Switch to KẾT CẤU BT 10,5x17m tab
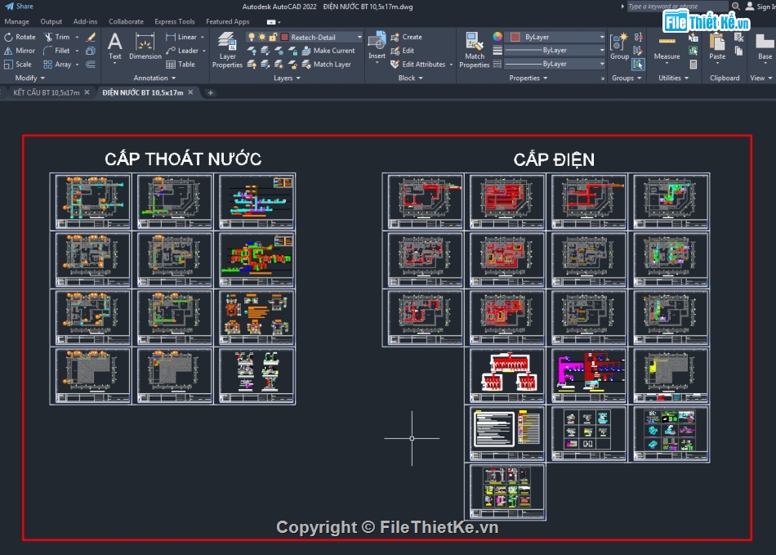The width and height of the screenshot is (776, 555). pyautogui.click(x=45, y=92)
